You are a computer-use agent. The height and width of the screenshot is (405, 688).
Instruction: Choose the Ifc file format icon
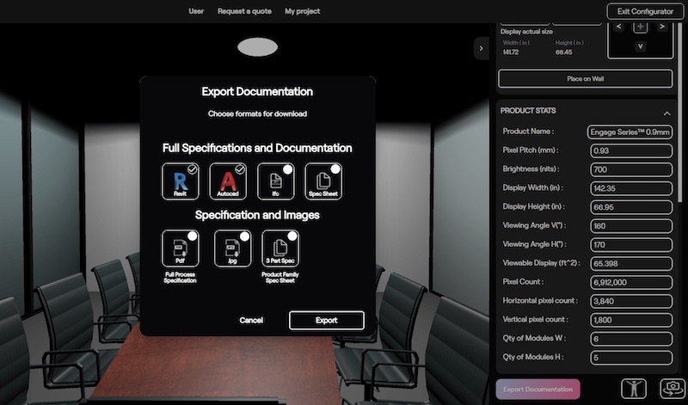pos(275,181)
